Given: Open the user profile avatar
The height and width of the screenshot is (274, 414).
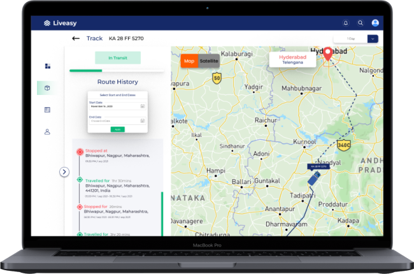Looking at the screenshot, I should (375, 23).
